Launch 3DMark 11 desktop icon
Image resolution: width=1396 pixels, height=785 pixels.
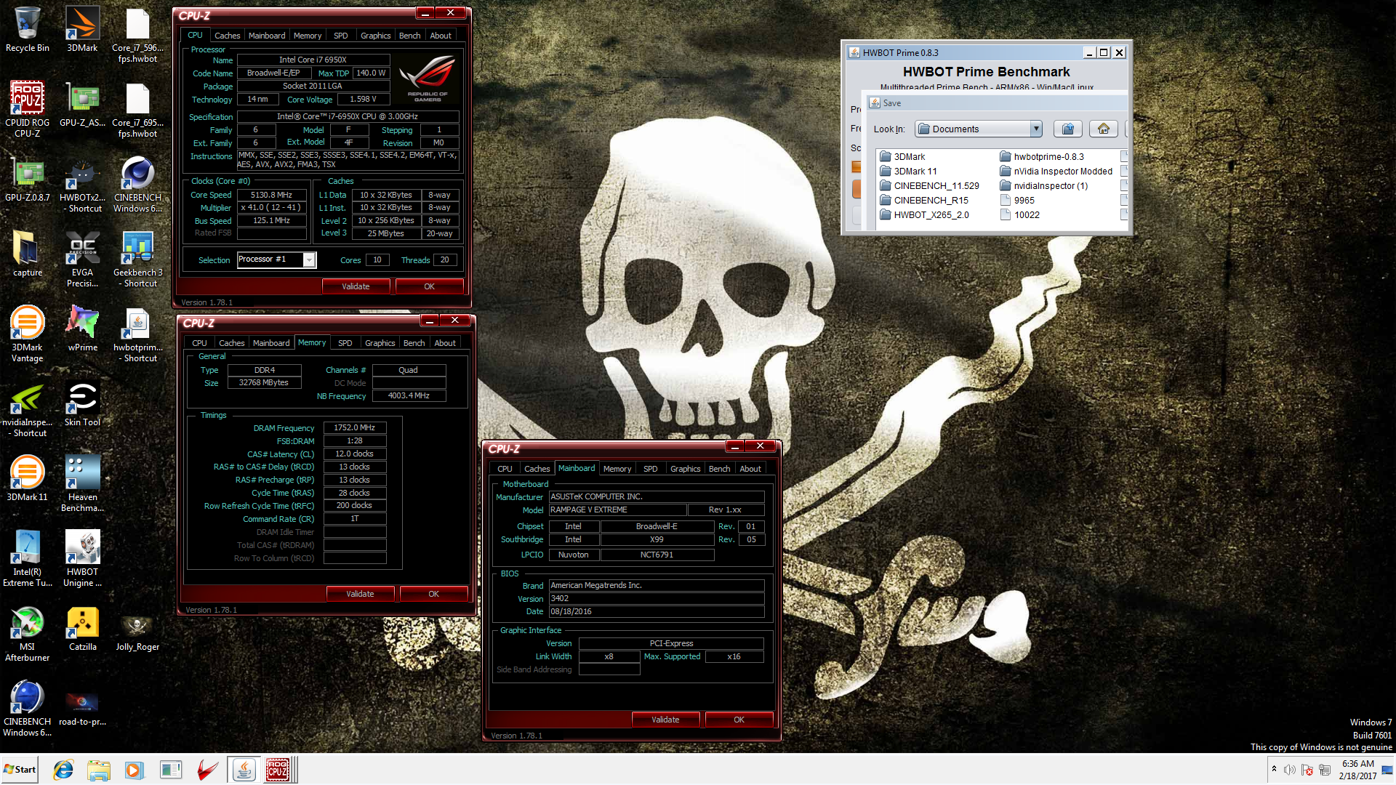(28, 478)
